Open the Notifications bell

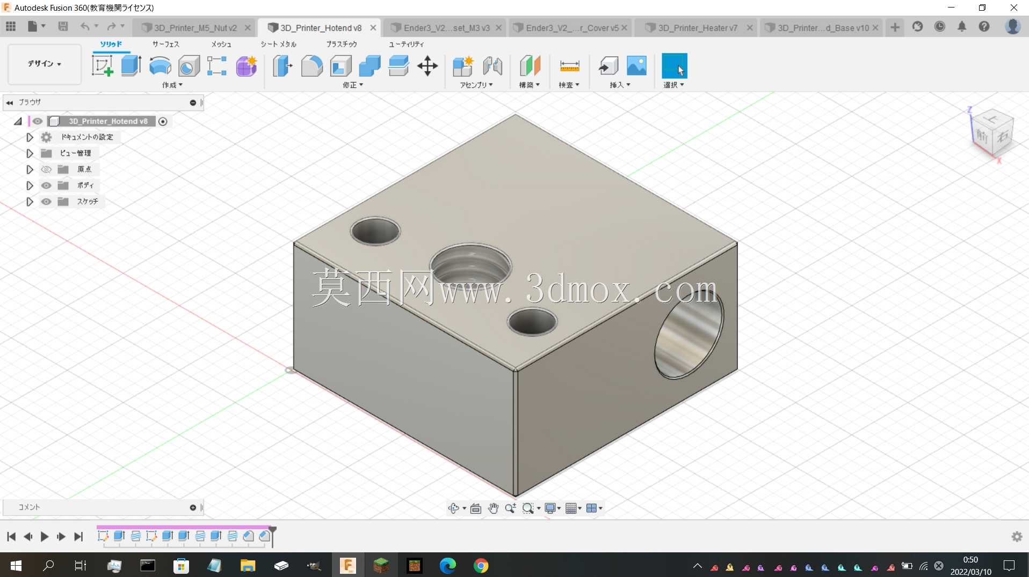[x=962, y=26]
